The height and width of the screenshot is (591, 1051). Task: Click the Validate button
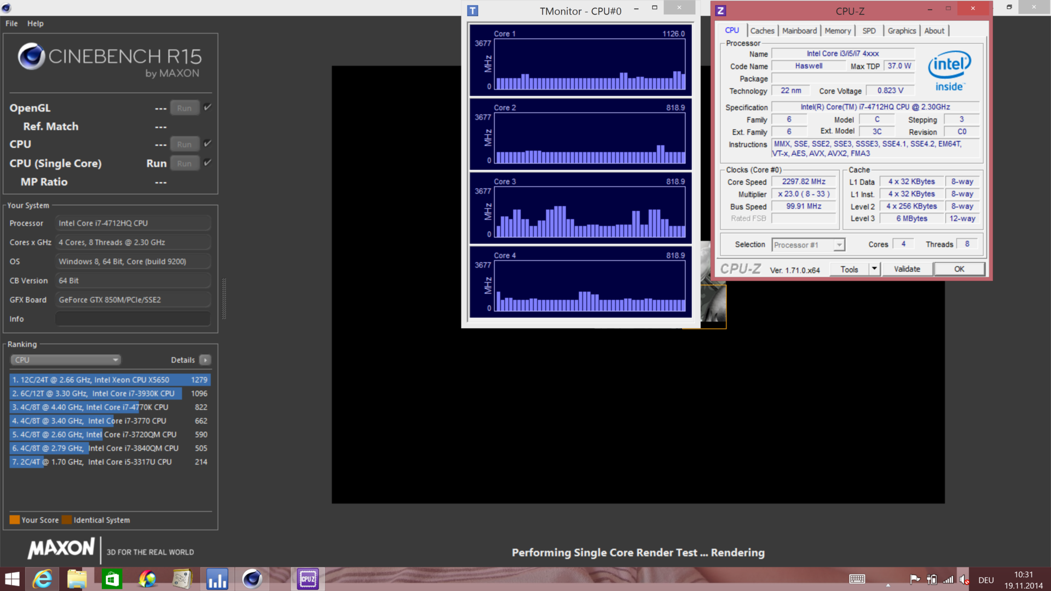point(906,269)
